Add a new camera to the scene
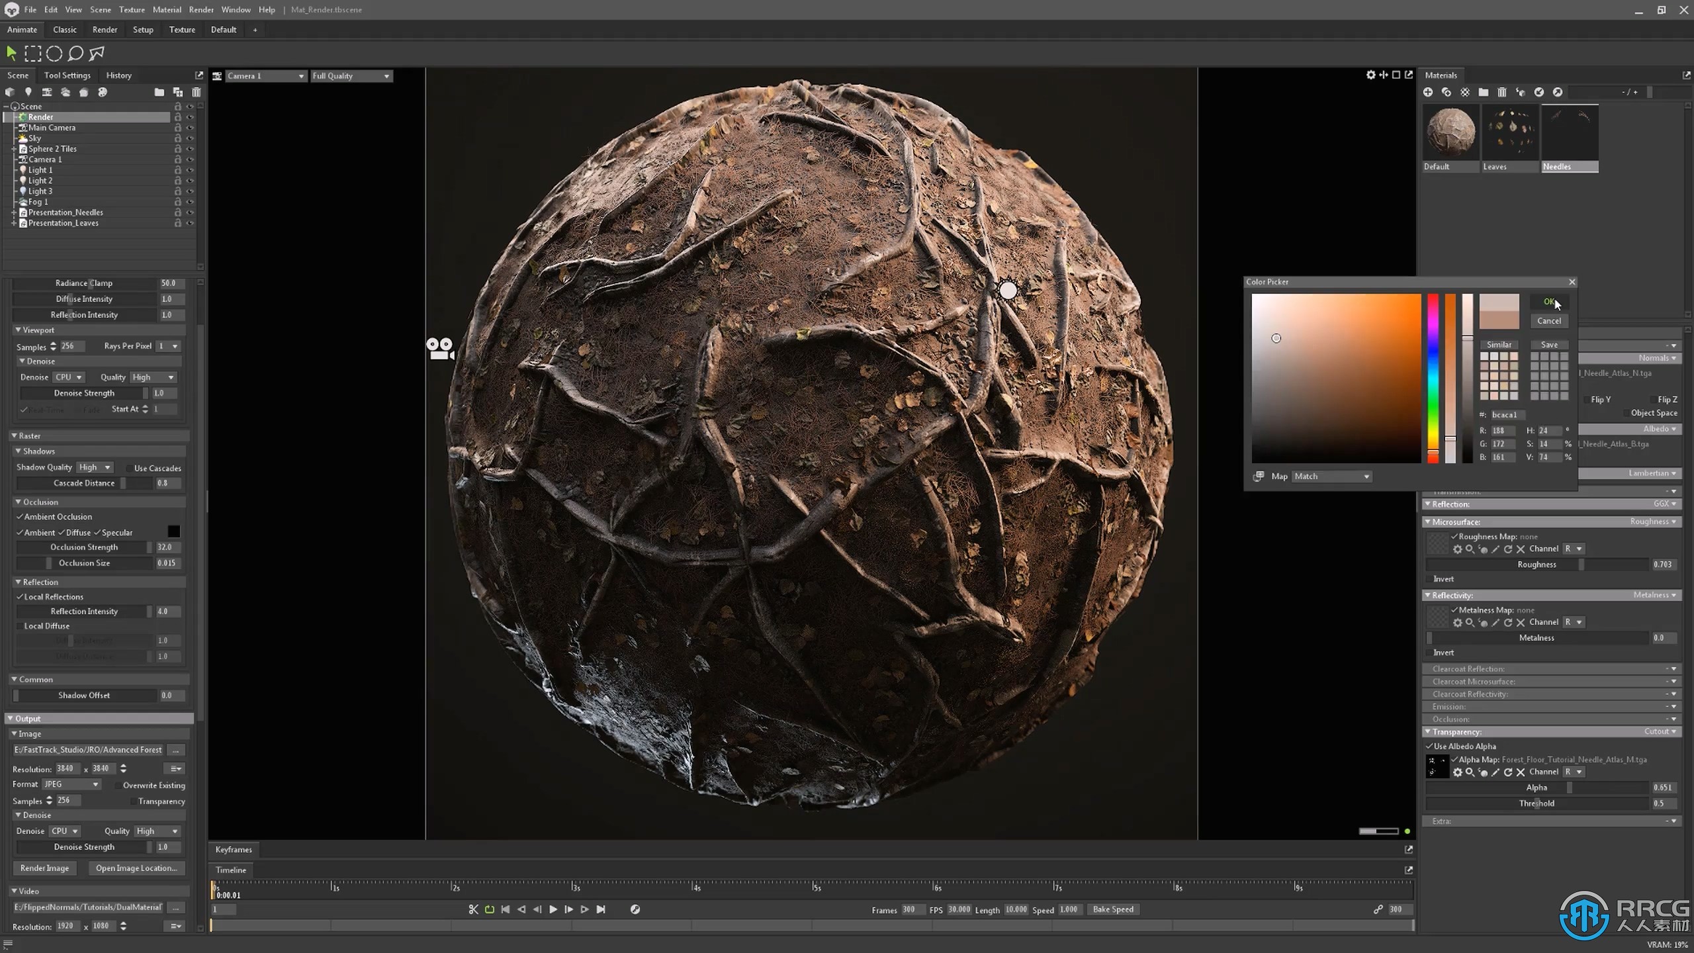Viewport: 1694px width, 953px height. point(46,92)
